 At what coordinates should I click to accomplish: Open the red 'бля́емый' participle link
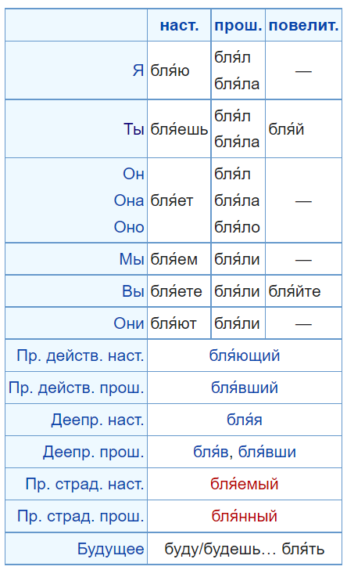(x=245, y=484)
